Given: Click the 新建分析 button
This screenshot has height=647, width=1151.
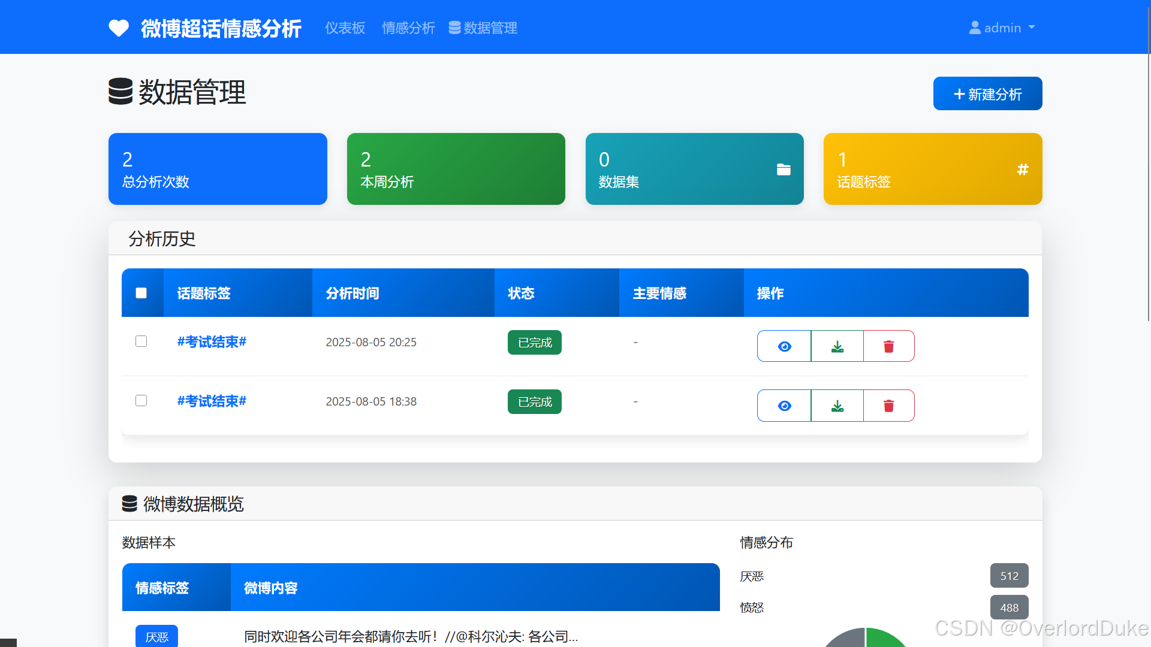Looking at the screenshot, I should pos(987,93).
